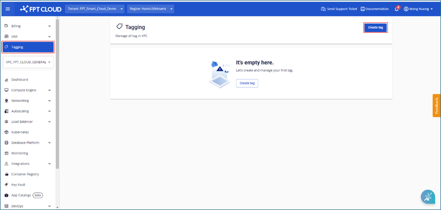
Task: Click the Container Registry icon
Action: pyautogui.click(x=7, y=174)
